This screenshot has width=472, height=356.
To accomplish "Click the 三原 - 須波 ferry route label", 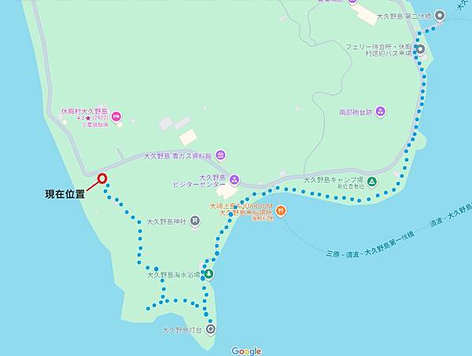I will click(x=371, y=244).
